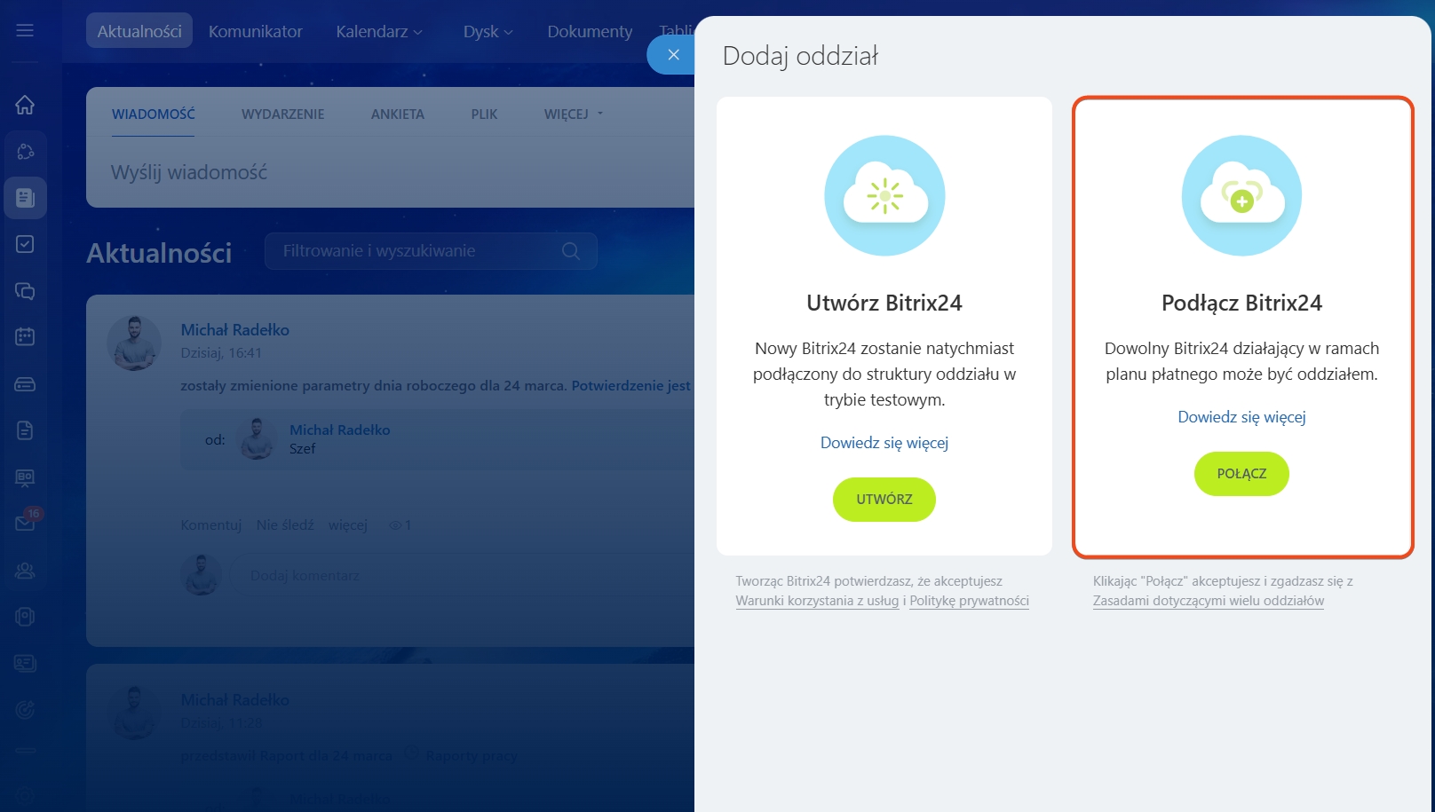Screen dimensions: 1435x812
Task: Click the search magnifier in filter field
Action: (x=571, y=251)
